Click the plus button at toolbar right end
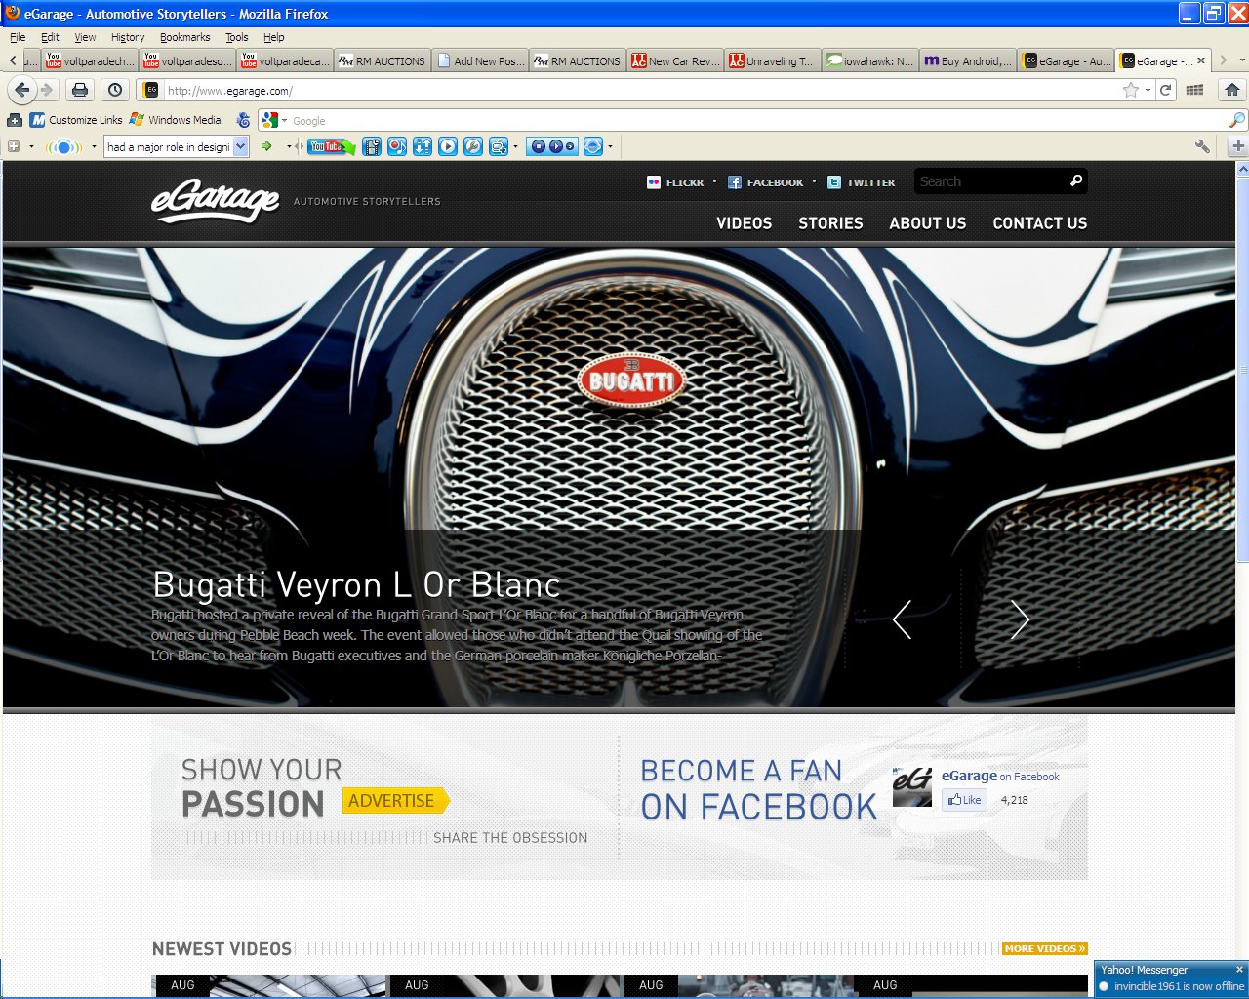Image resolution: width=1249 pixels, height=999 pixels. (1237, 146)
